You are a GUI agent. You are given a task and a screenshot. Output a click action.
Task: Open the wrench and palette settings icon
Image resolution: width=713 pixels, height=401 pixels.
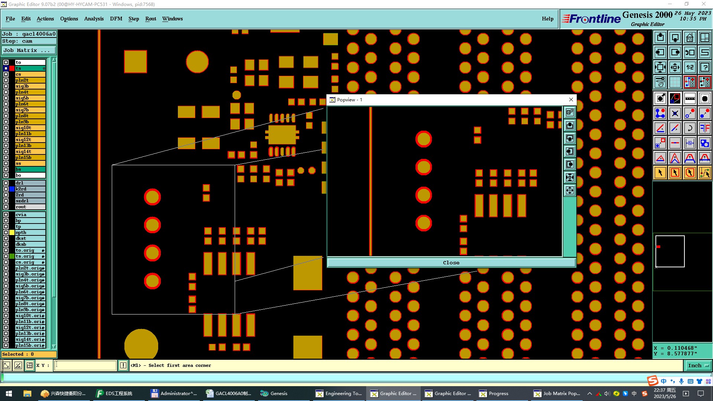[660, 82]
